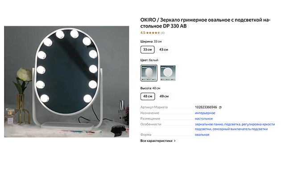Screen dimensions: 281x178
Task: Select the 43 см width option
Action: 164,49
